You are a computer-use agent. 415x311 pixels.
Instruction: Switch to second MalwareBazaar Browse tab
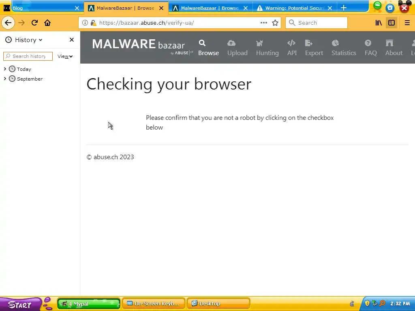tap(210, 8)
